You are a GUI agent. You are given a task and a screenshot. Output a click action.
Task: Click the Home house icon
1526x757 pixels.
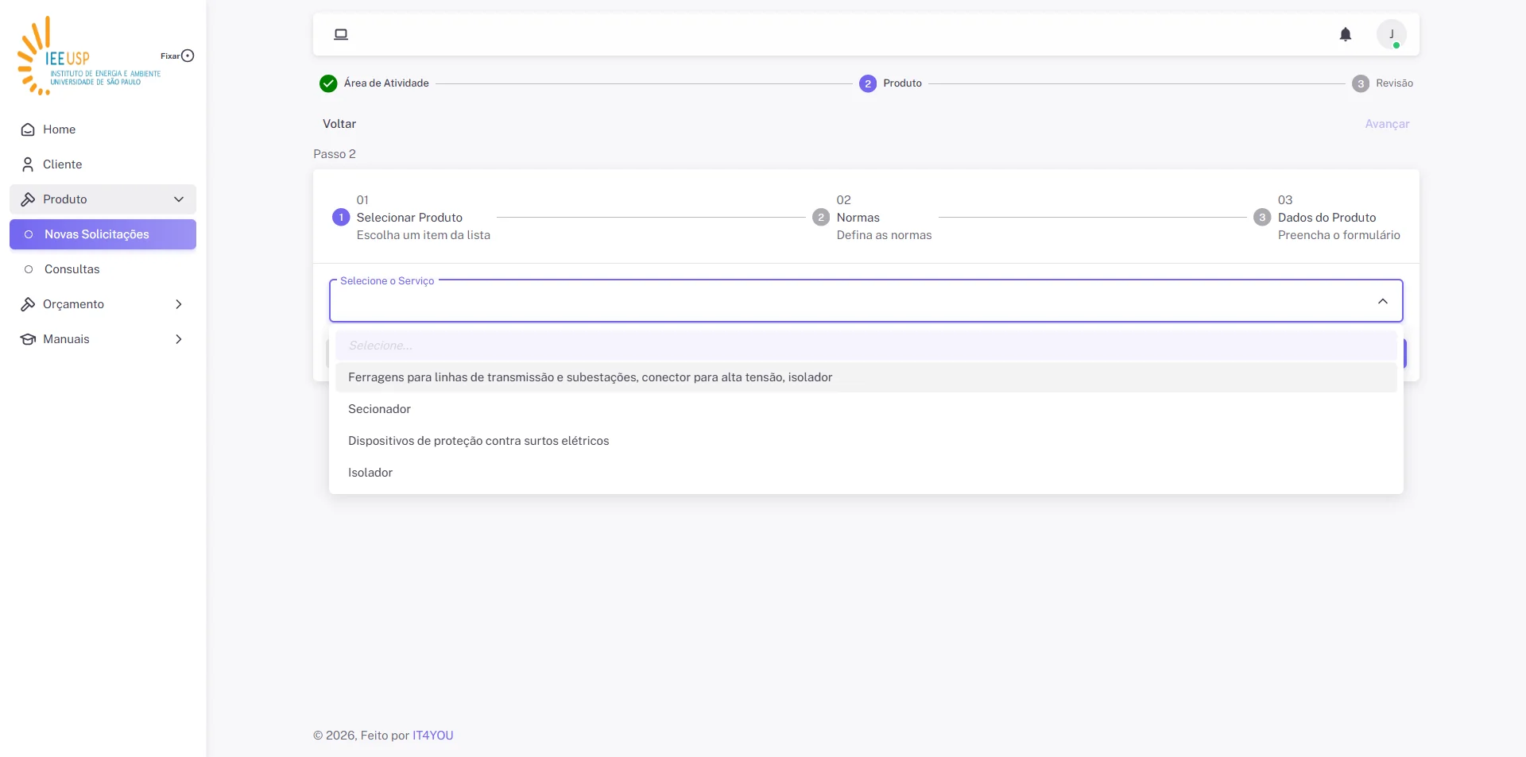pyautogui.click(x=28, y=129)
